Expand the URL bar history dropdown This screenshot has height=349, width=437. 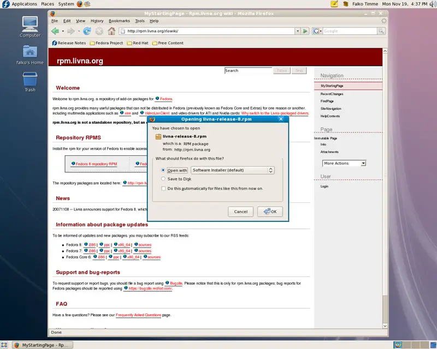pos(298,31)
